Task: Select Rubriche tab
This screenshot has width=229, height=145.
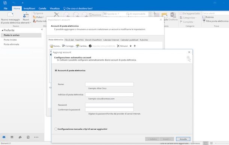Action: click(144, 40)
